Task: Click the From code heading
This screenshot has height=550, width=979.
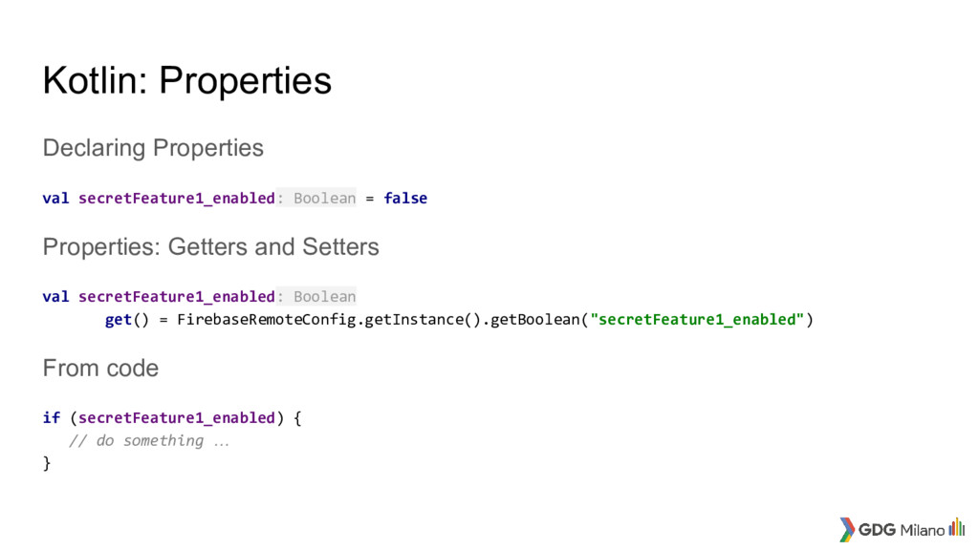Action: coord(100,368)
